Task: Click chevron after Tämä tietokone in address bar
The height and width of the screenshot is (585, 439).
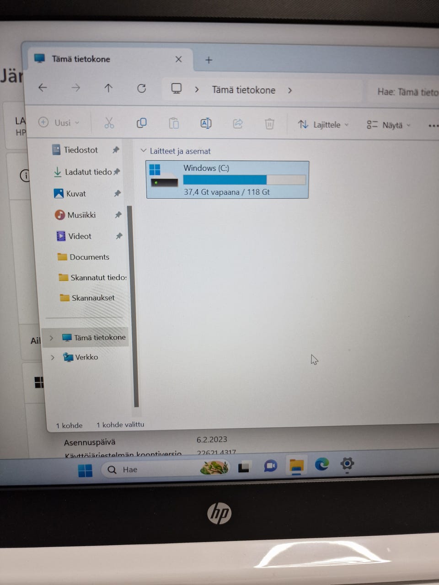Action: pos(290,90)
